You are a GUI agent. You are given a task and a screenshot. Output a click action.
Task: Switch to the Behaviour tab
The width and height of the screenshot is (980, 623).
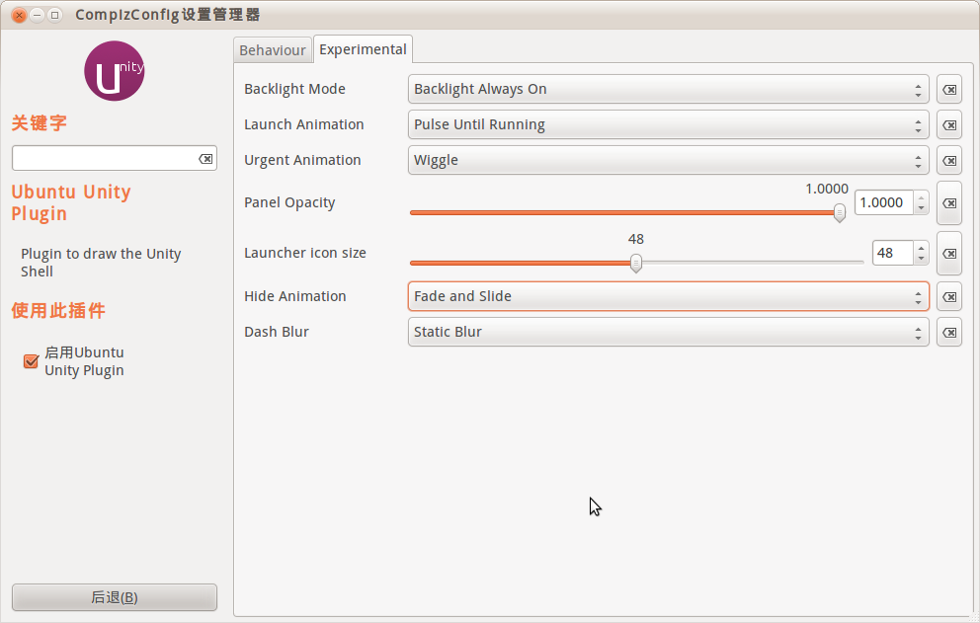(273, 50)
